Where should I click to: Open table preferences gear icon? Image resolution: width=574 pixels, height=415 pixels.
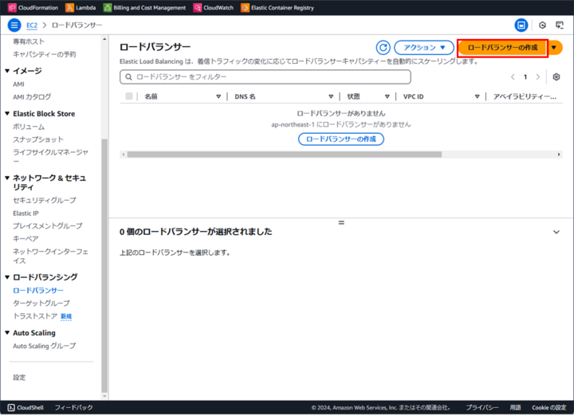[x=556, y=76]
